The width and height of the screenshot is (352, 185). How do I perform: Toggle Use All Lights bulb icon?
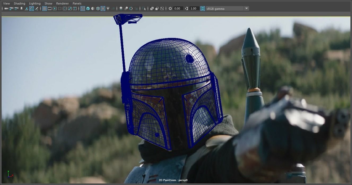pyautogui.click(x=108, y=8)
